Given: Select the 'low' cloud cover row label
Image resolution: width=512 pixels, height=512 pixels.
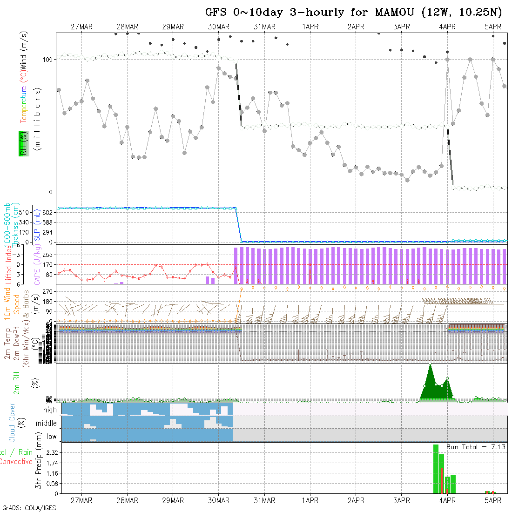Looking at the screenshot, I should pyautogui.click(x=51, y=437).
